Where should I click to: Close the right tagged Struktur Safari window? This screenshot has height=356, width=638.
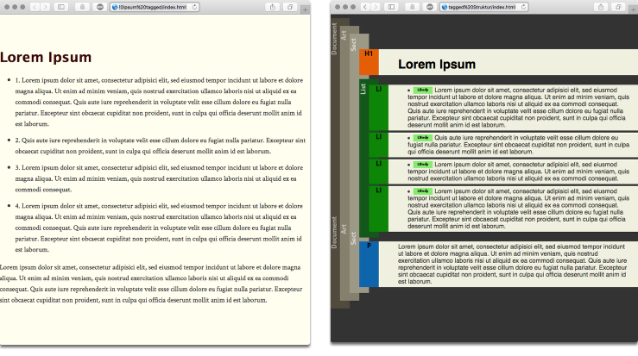pos(338,7)
